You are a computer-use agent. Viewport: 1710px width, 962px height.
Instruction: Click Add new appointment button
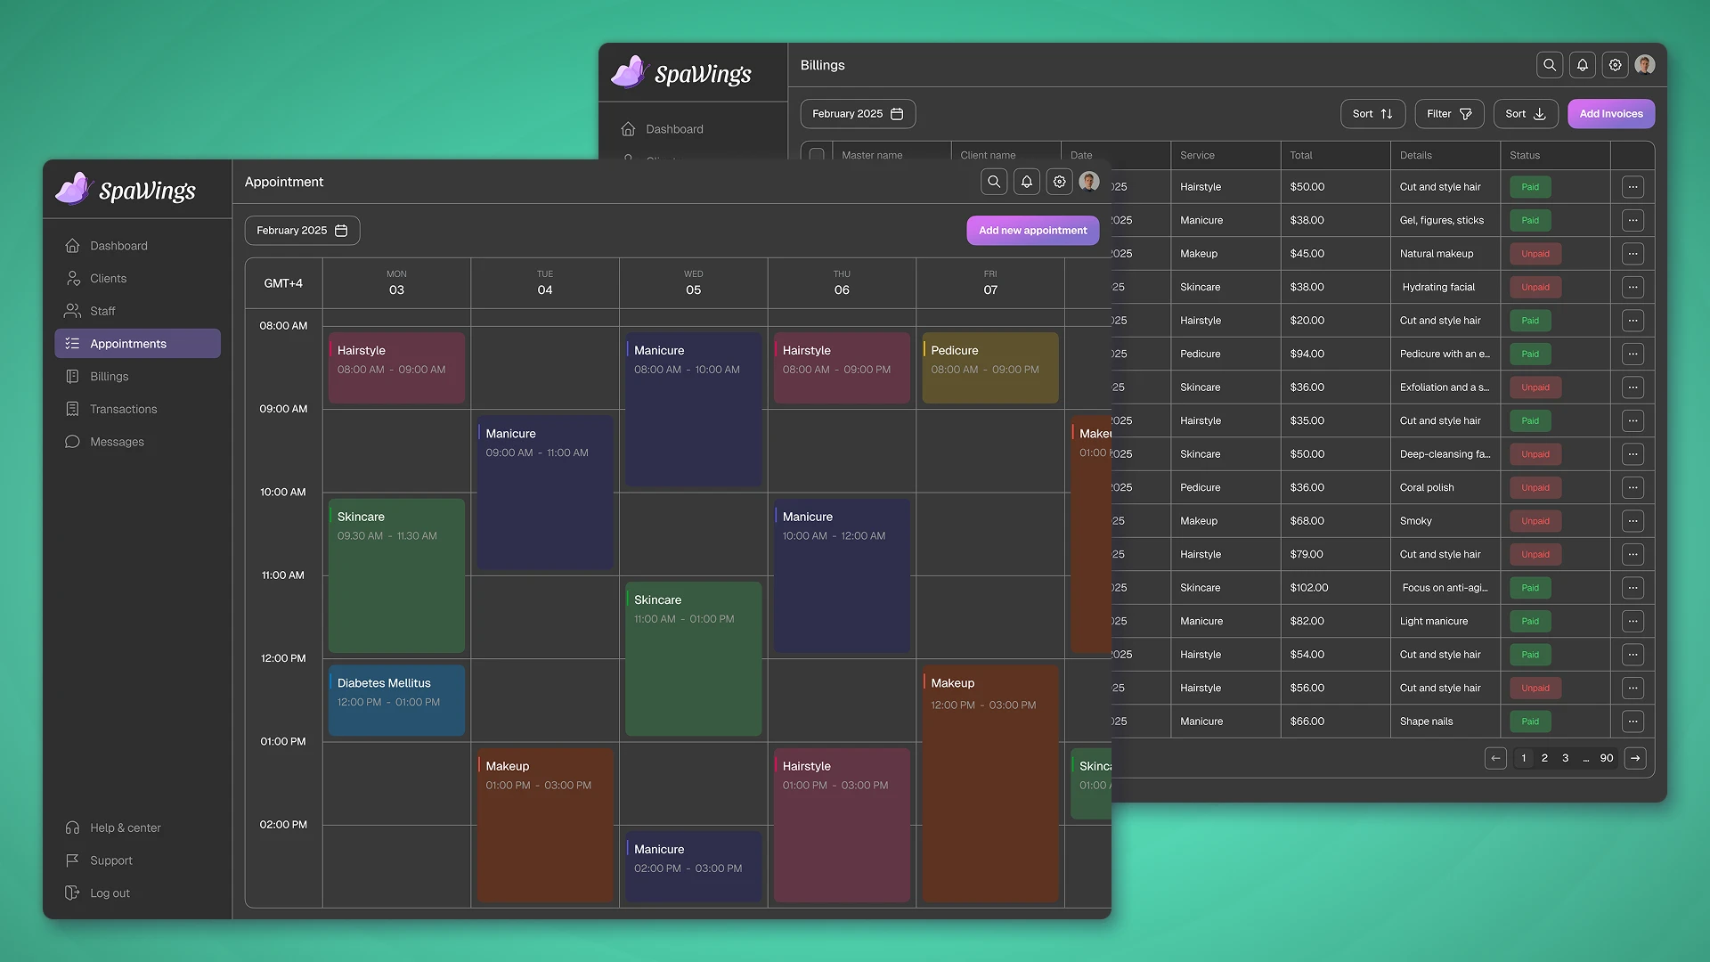[1032, 231]
